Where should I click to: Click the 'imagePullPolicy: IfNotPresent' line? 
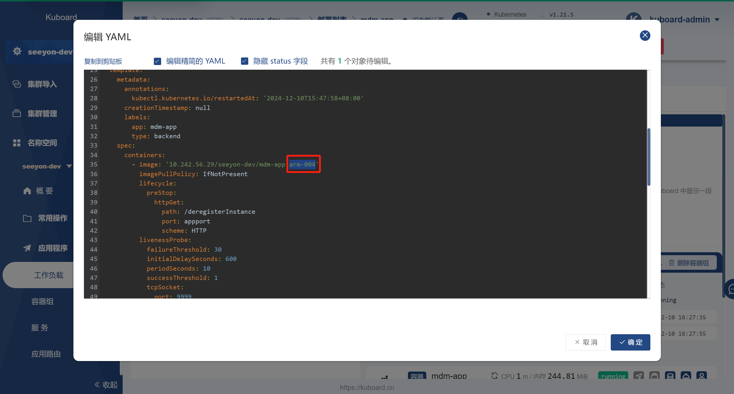tap(193, 174)
